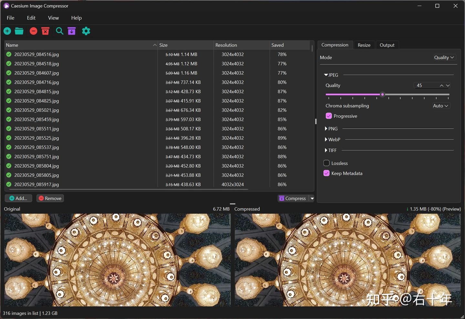Switch to the Resize tab
This screenshot has height=319, width=465.
[x=364, y=45]
